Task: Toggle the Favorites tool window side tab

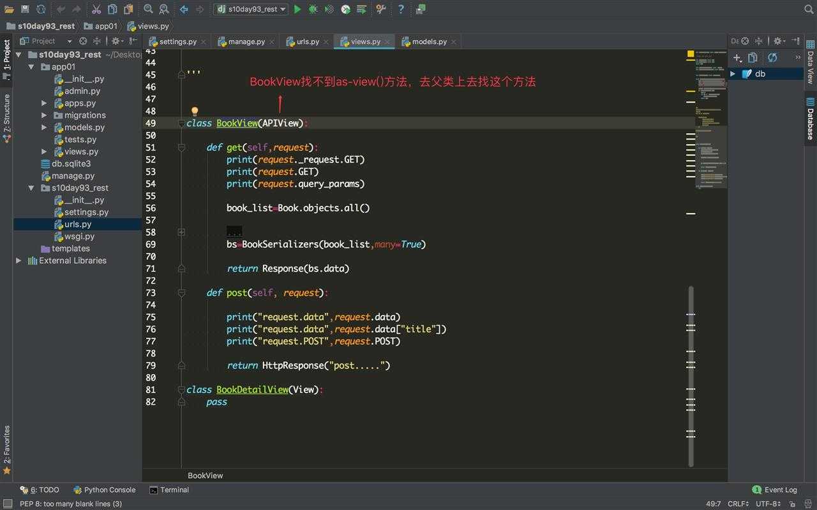Action: (6, 449)
